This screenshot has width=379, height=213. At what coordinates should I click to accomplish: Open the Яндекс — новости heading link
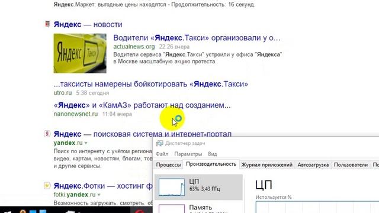pyautogui.click(x=88, y=24)
